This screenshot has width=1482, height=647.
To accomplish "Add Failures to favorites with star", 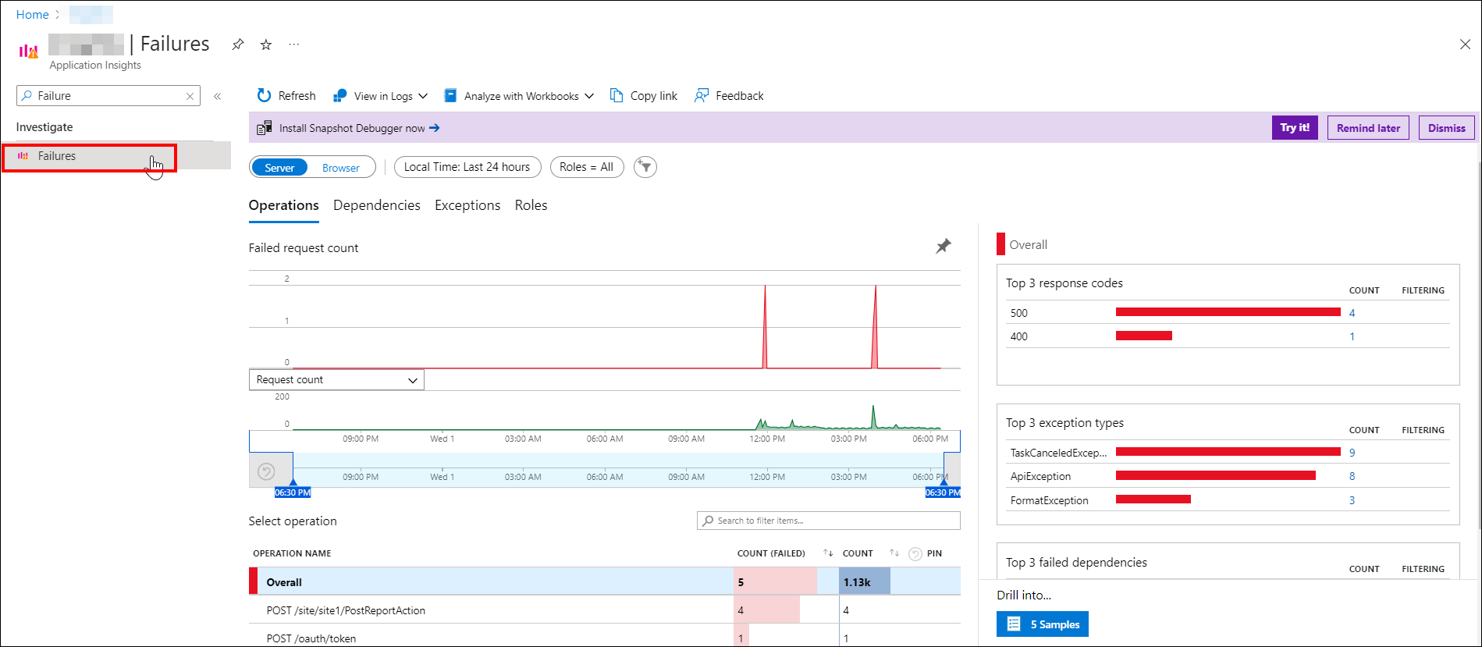I will [266, 44].
